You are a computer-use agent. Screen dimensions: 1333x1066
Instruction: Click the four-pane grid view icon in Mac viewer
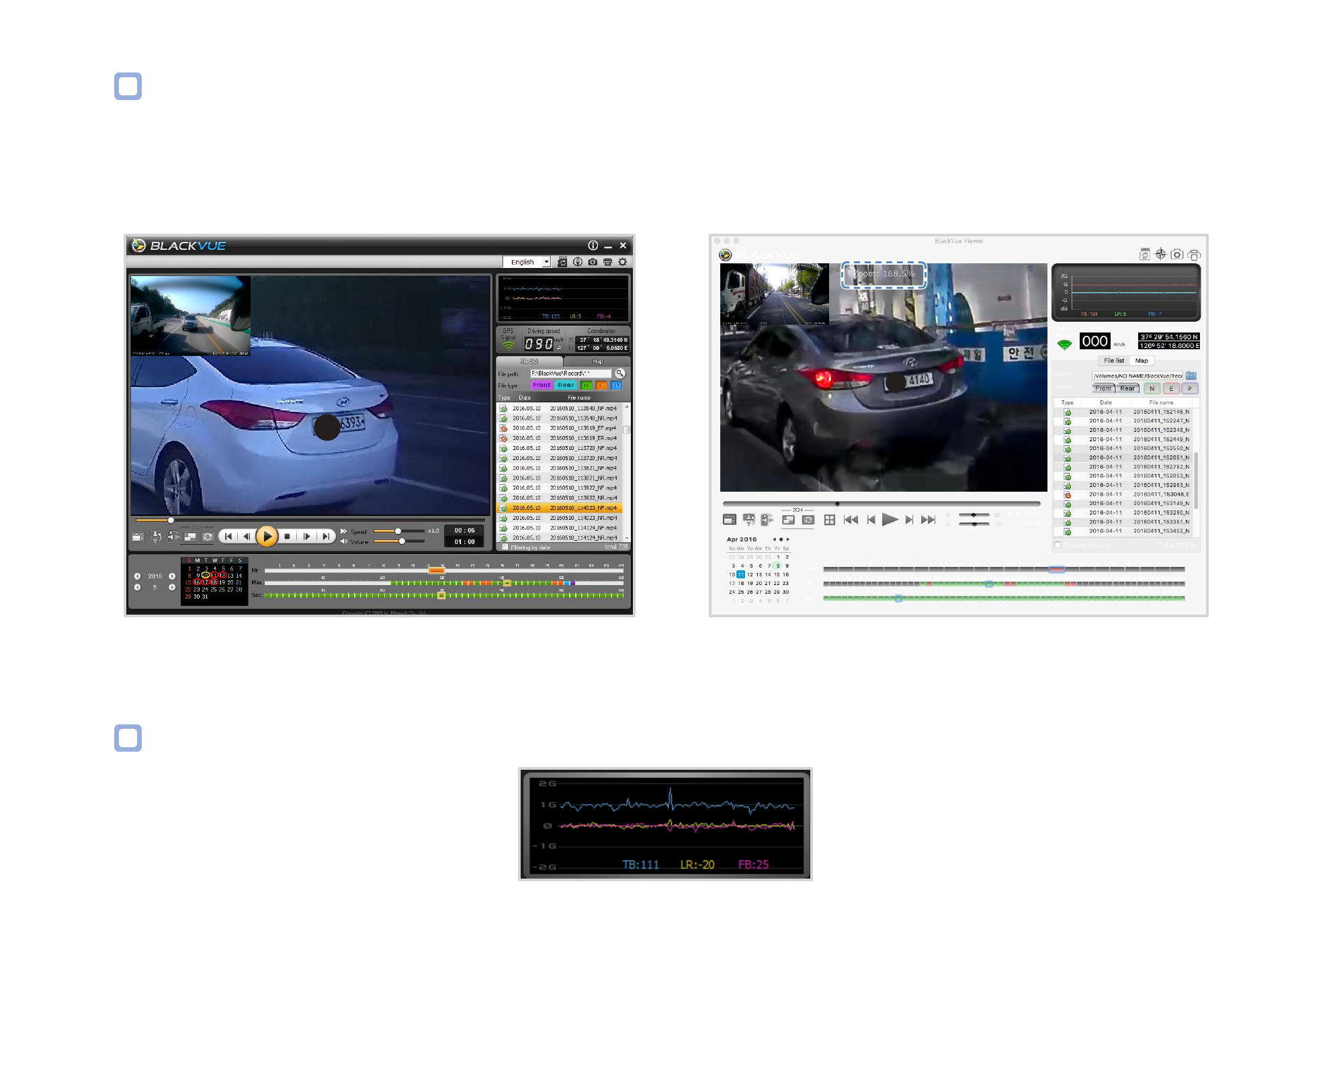(830, 520)
